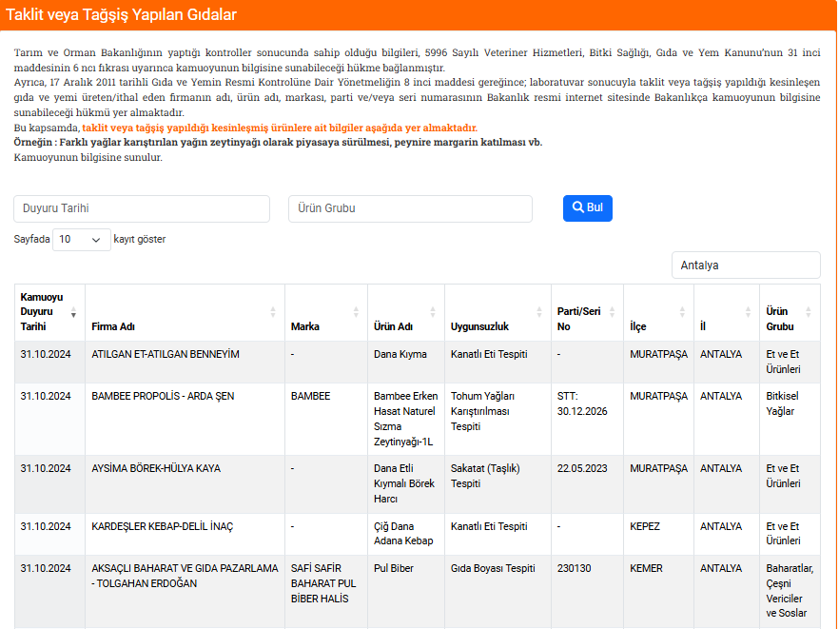839x629 pixels.
Task: Click the Ürün Grubu filter field
Action: pyautogui.click(x=410, y=208)
